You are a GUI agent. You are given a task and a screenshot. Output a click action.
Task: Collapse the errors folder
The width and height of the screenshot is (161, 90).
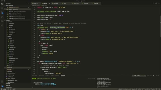tap(10, 38)
